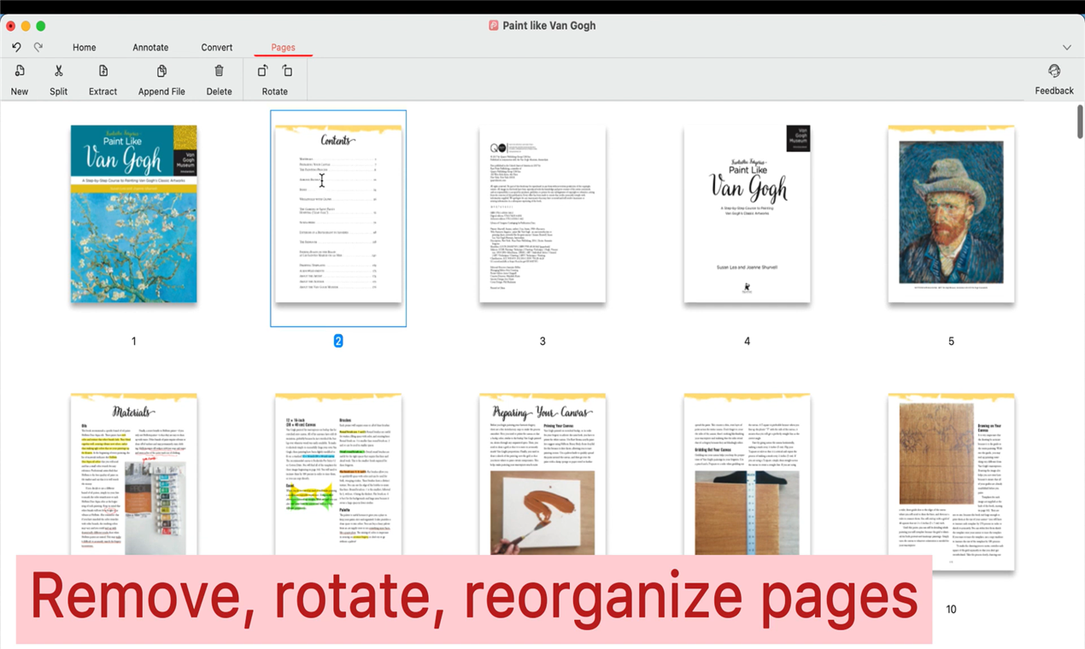Select the Preparing Your Canvas page thumbnail

pyautogui.click(x=542, y=474)
